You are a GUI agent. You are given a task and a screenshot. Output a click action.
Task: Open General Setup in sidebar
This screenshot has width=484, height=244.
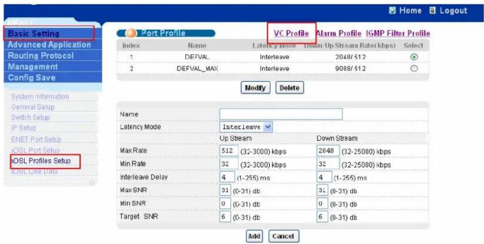pyautogui.click(x=33, y=107)
